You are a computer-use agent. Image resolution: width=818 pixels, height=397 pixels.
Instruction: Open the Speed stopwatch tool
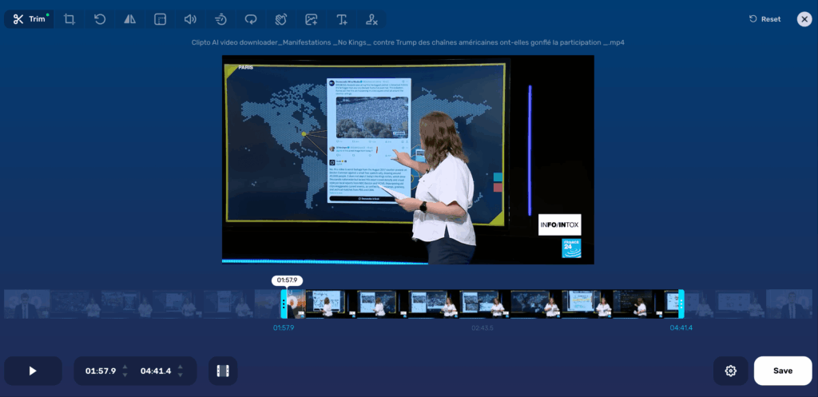click(x=220, y=19)
